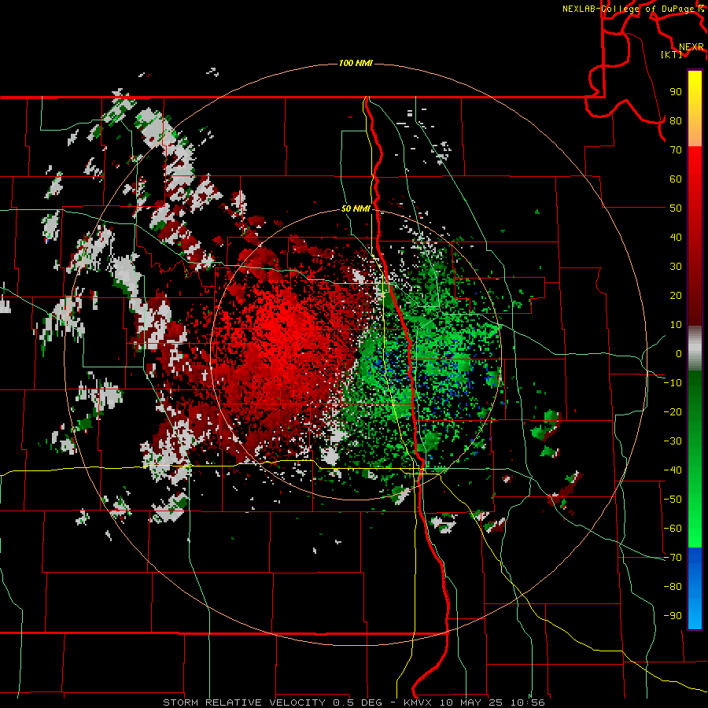Click the -40 value on velocity scale
Screen dimensions: 708x708
click(x=673, y=470)
